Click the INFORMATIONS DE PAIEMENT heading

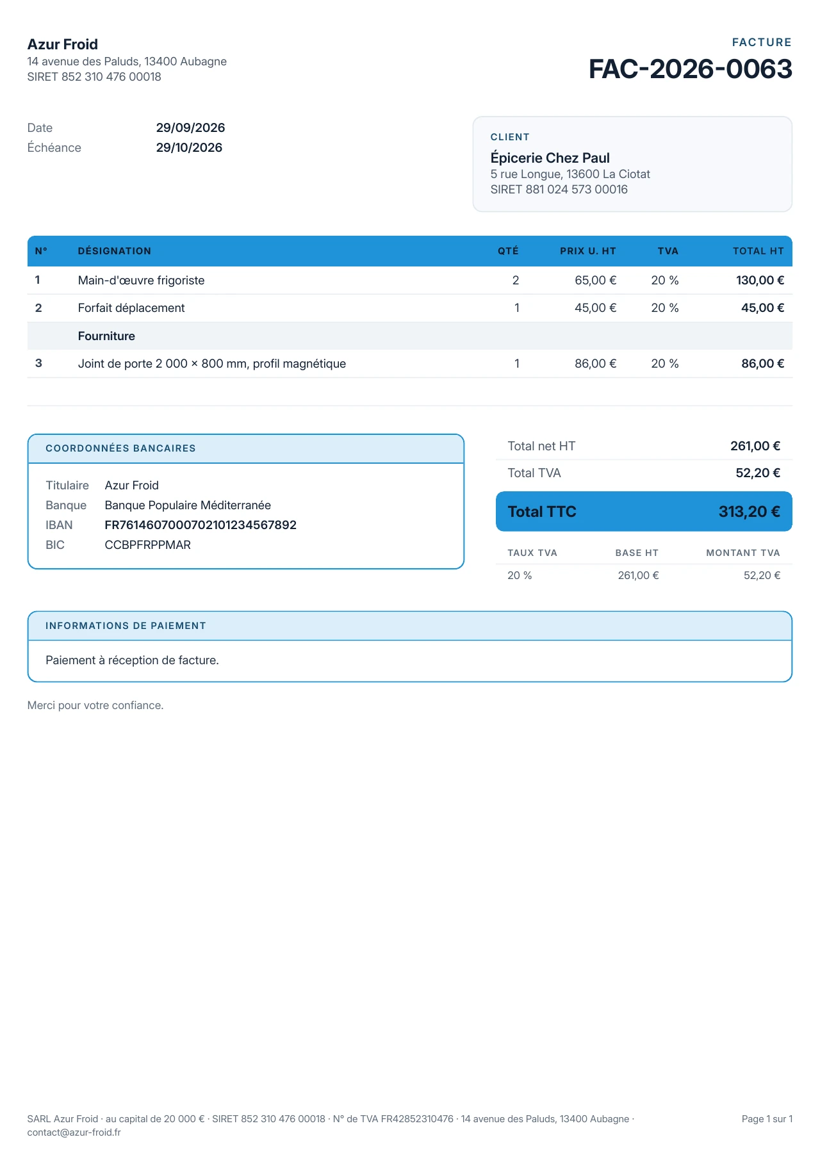(126, 626)
